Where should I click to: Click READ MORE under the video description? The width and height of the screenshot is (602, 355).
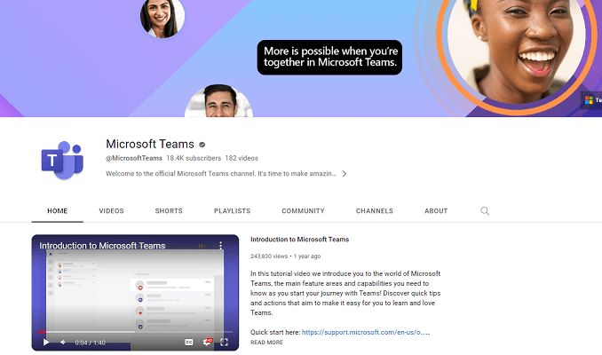tap(267, 343)
